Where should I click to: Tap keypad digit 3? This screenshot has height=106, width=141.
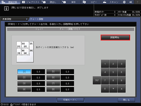tap(122, 64)
